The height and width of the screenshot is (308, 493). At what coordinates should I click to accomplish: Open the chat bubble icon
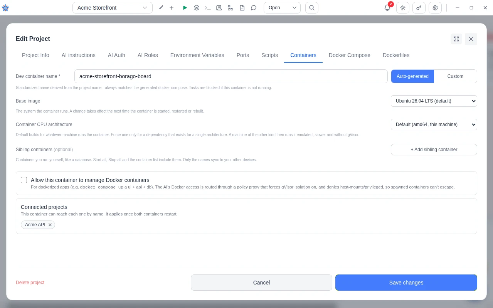(254, 8)
